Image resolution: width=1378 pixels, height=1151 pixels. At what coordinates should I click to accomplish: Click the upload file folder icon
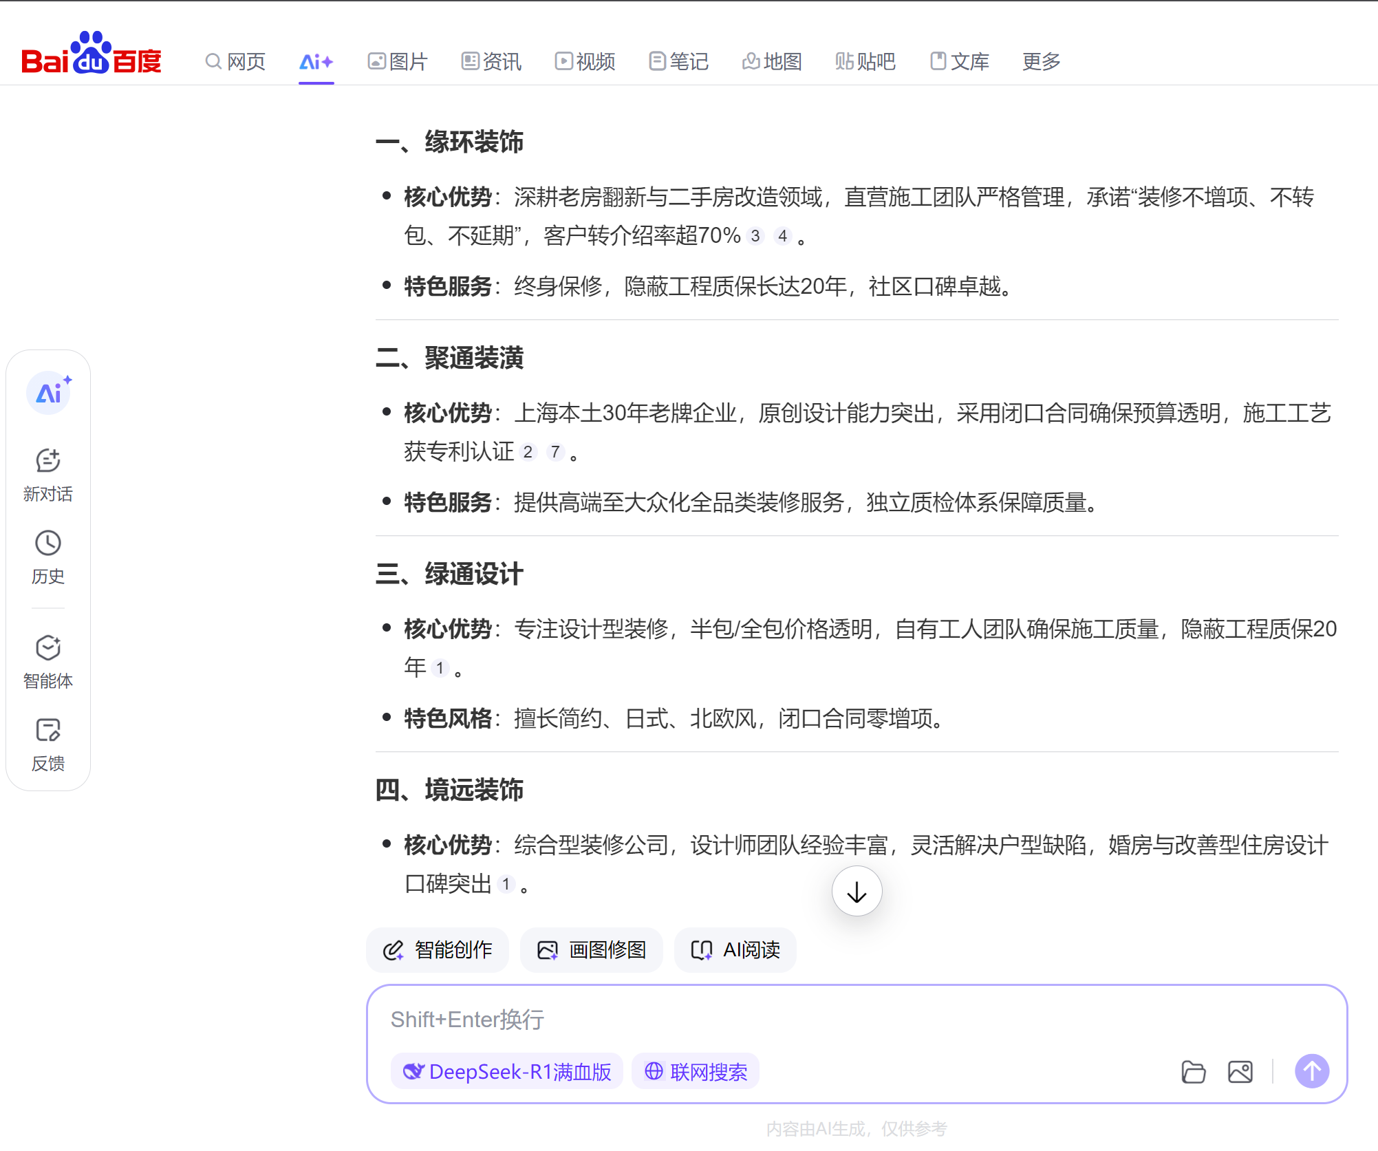1194,1072
